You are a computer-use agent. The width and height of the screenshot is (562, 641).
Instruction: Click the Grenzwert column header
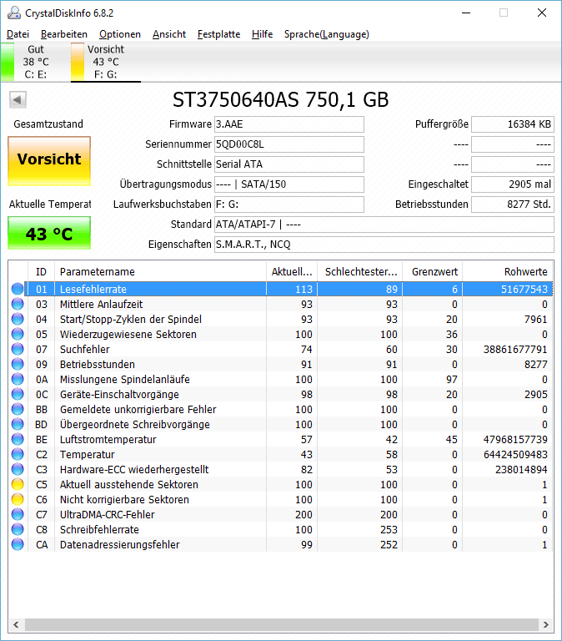click(x=433, y=272)
